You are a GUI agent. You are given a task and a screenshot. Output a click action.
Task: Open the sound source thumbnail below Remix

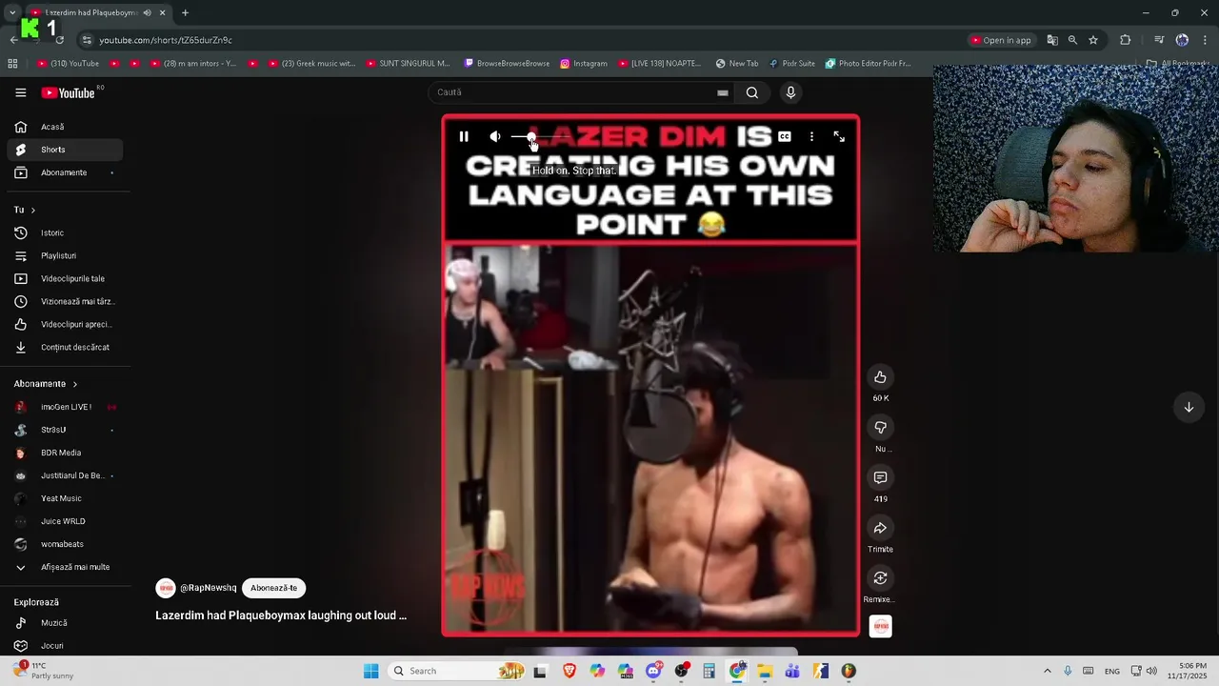pyautogui.click(x=881, y=627)
